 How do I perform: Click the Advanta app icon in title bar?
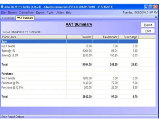tap(2, 7)
